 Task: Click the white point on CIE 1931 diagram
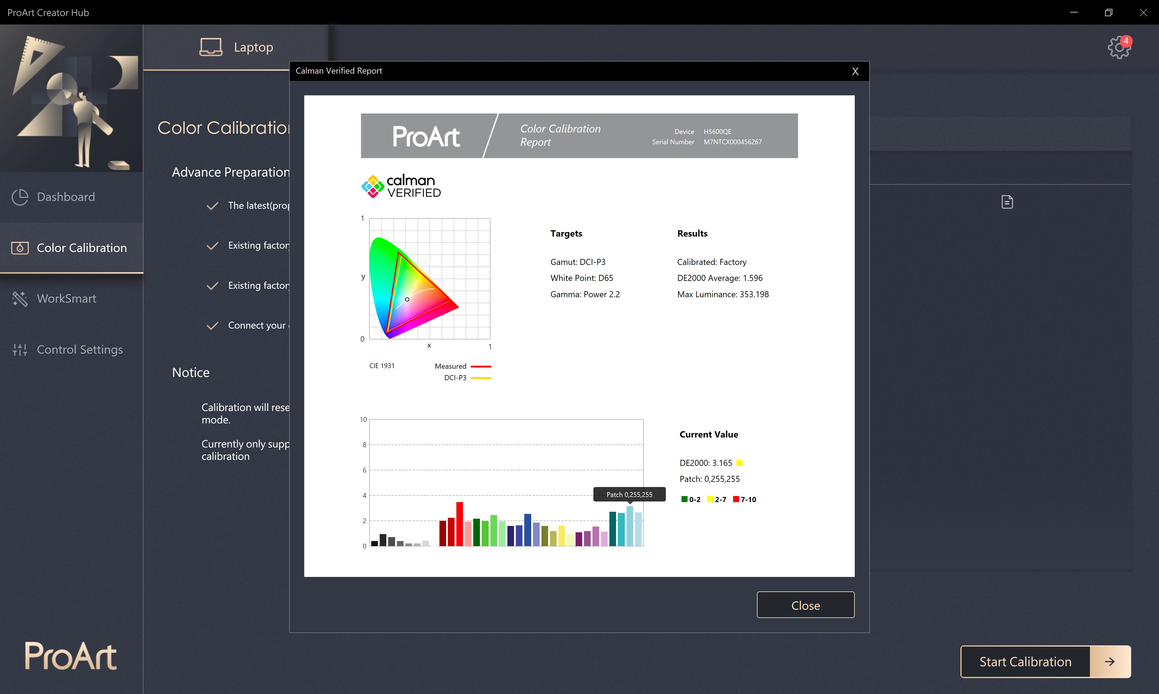(x=407, y=299)
